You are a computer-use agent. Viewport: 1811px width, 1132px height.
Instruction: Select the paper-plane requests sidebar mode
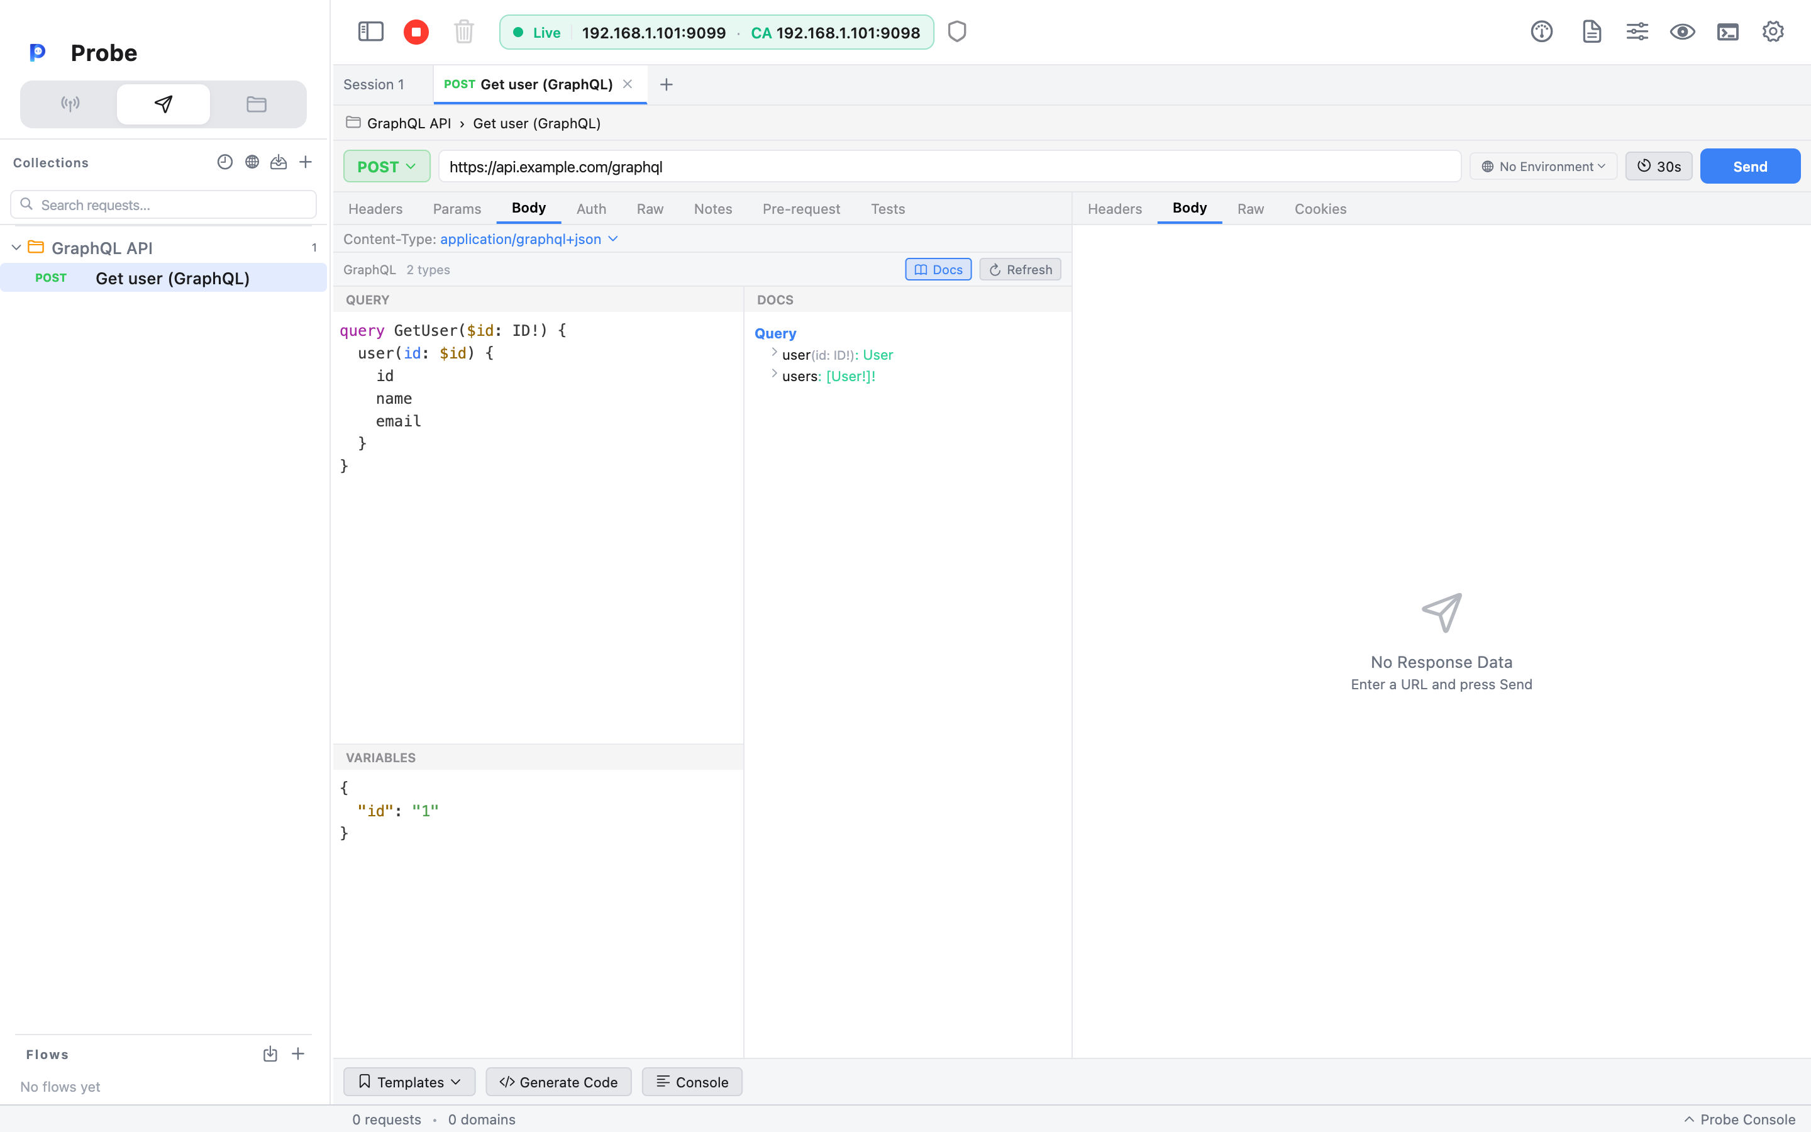163,104
